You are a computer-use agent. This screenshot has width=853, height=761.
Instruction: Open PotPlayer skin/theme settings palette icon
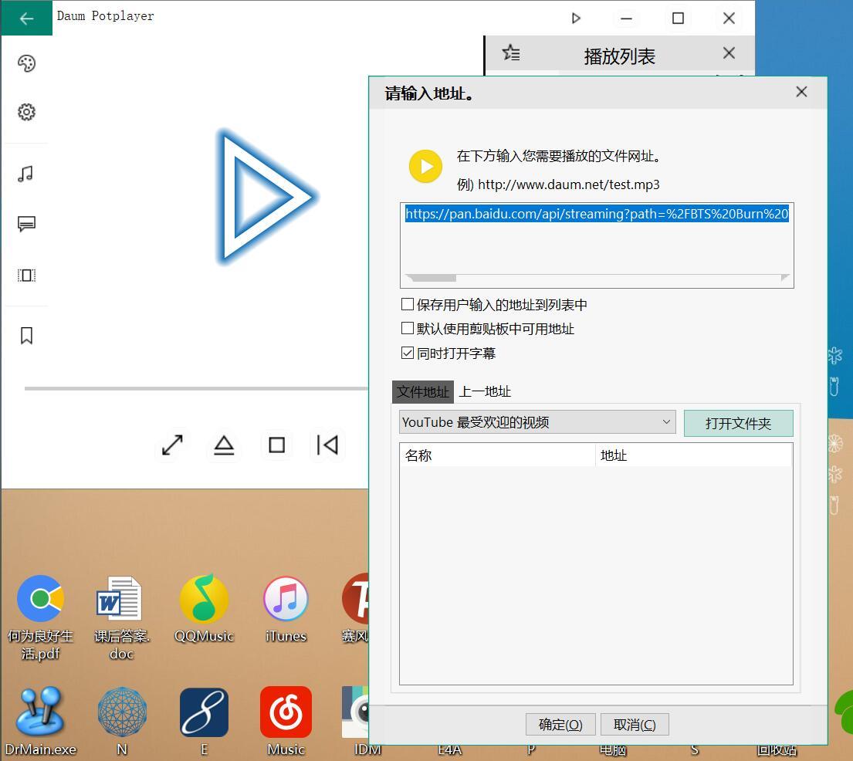(27, 63)
